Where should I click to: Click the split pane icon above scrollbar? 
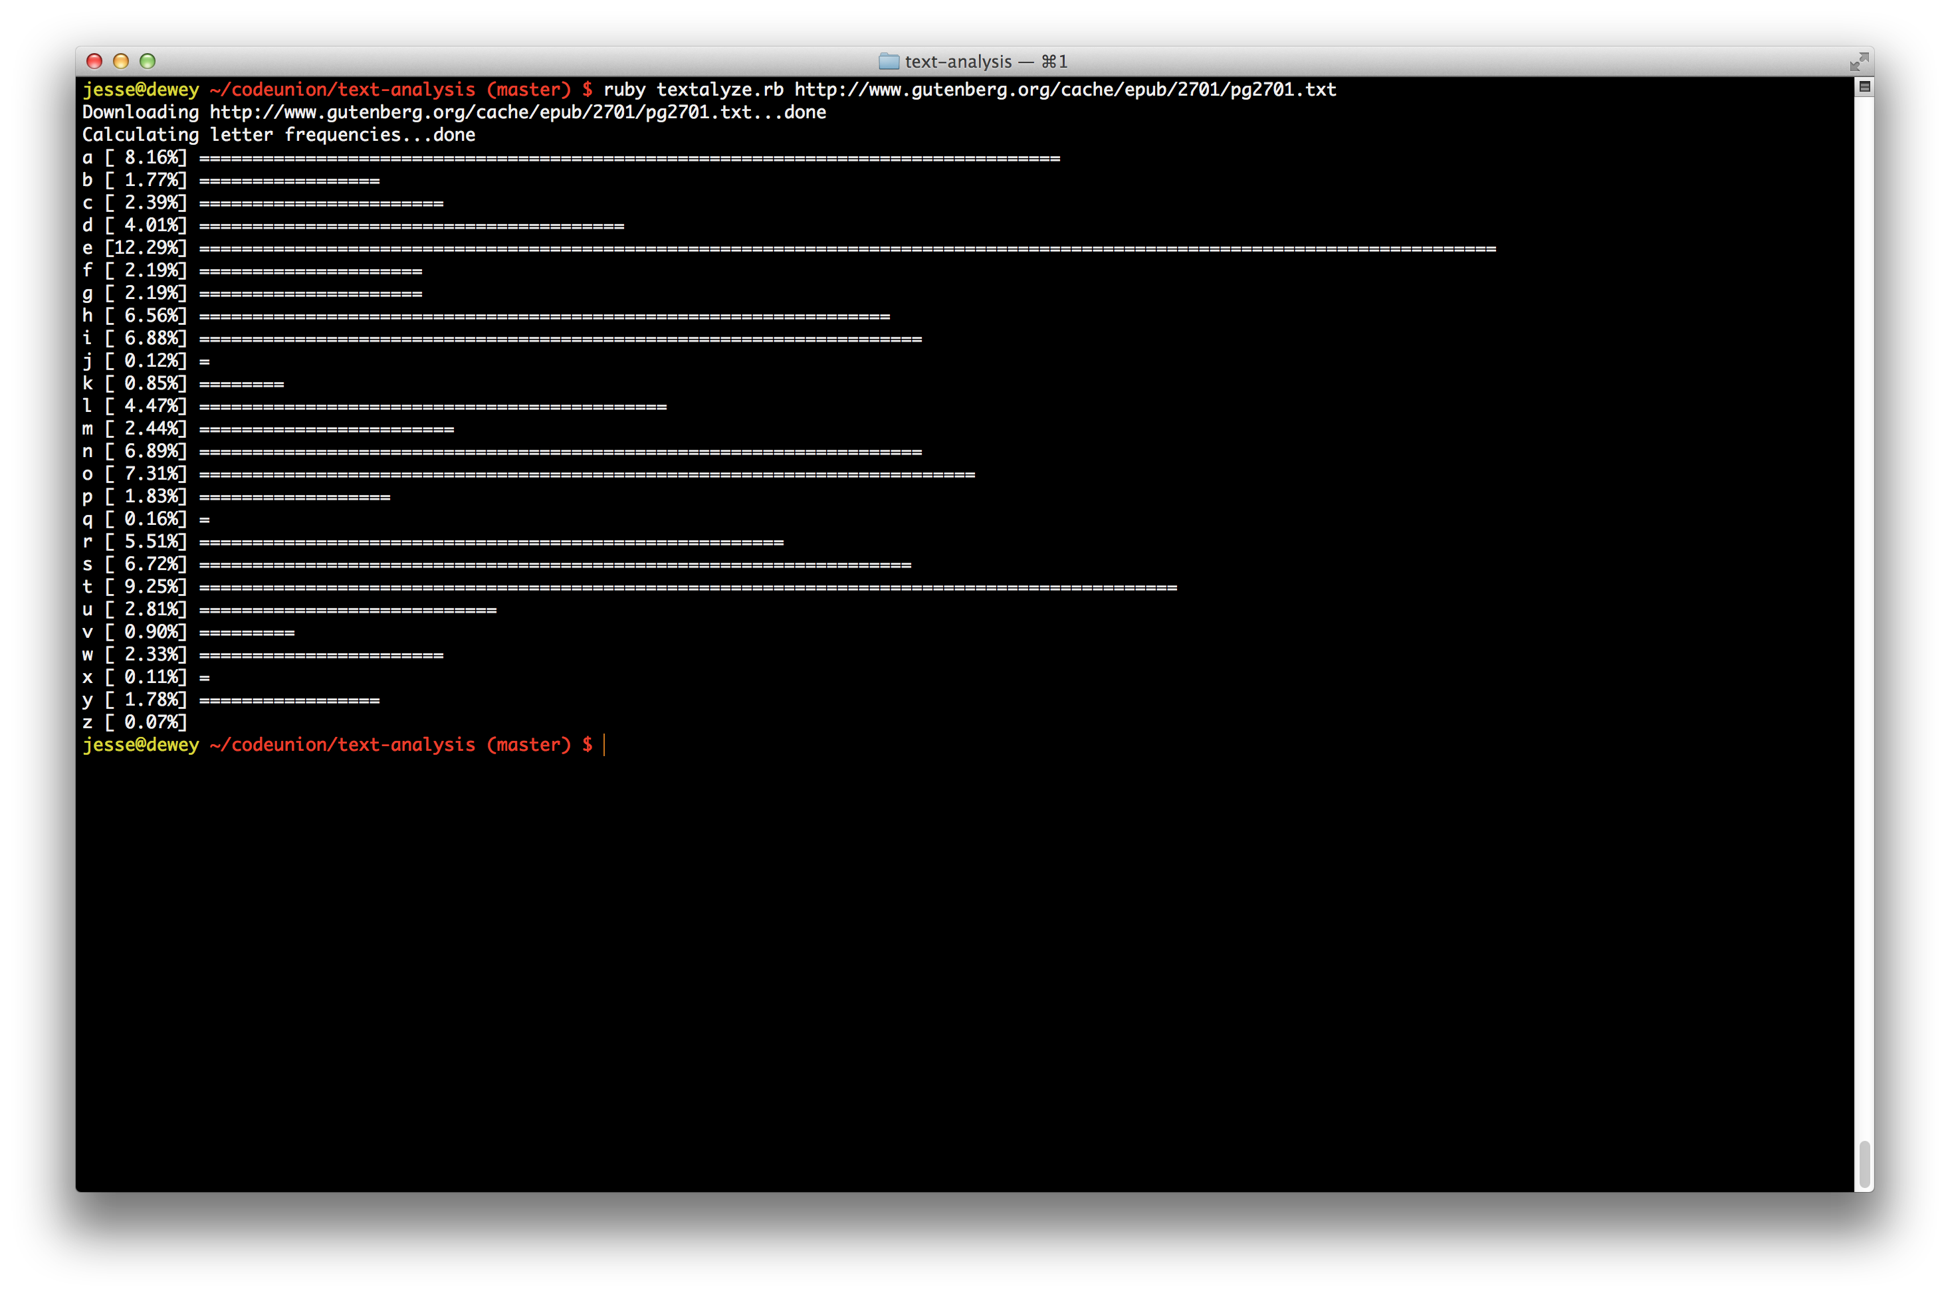pyautogui.click(x=1864, y=87)
